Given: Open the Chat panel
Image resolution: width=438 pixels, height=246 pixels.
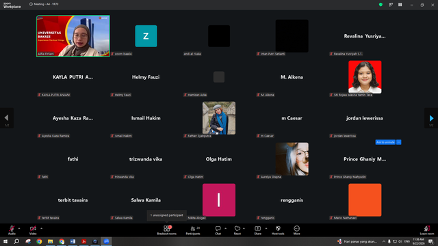Looking at the screenshot, I should point(218,230).
